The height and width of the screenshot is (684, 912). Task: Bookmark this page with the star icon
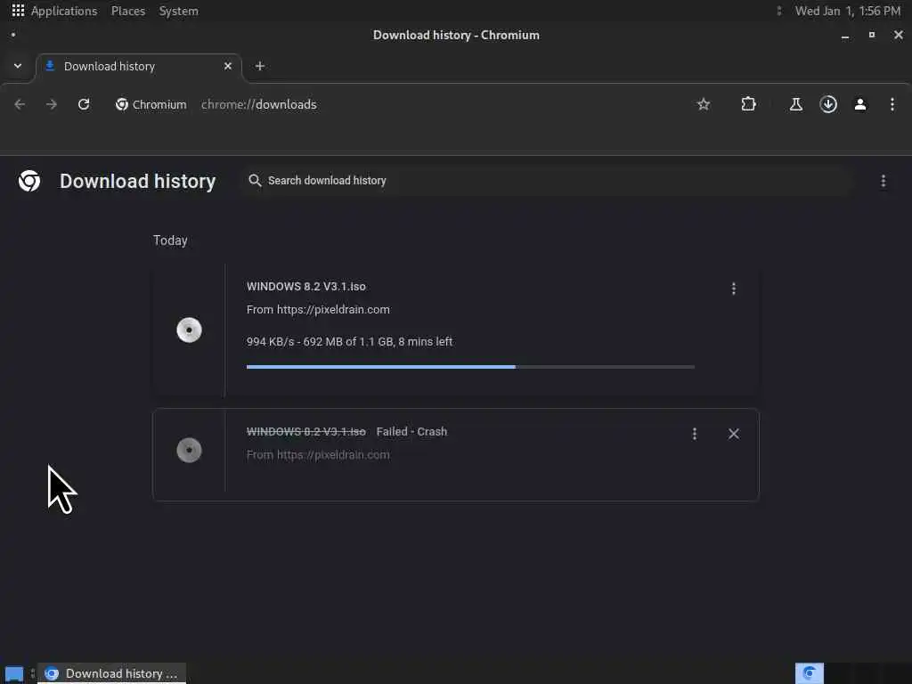704,105
